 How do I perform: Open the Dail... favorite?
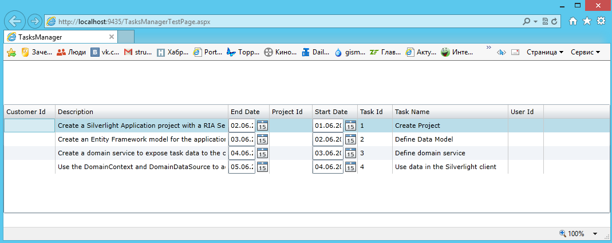[315, 52]
